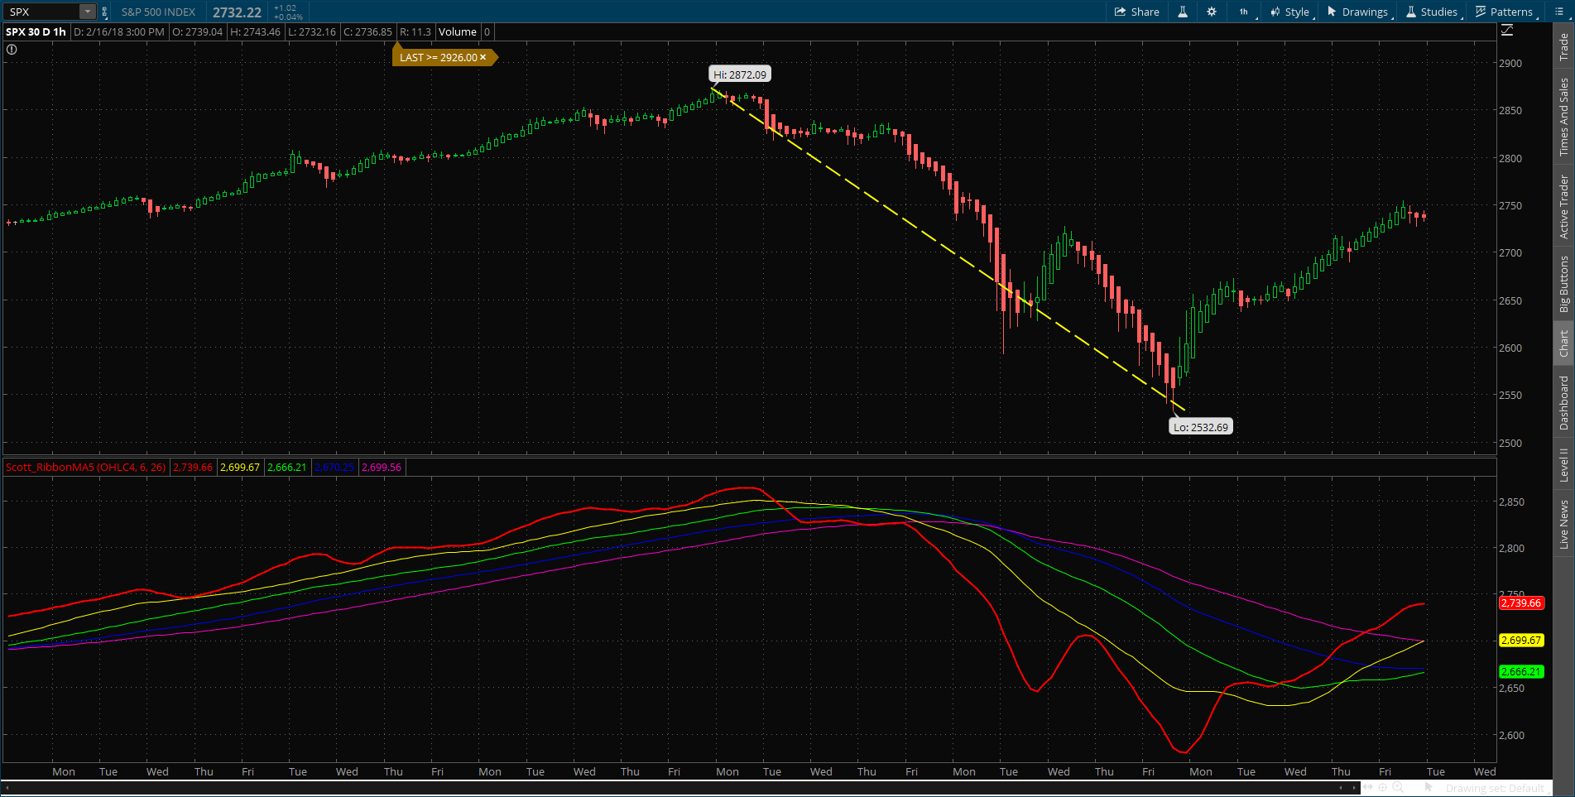Click the SPX symbol input field

click(42, 12)
